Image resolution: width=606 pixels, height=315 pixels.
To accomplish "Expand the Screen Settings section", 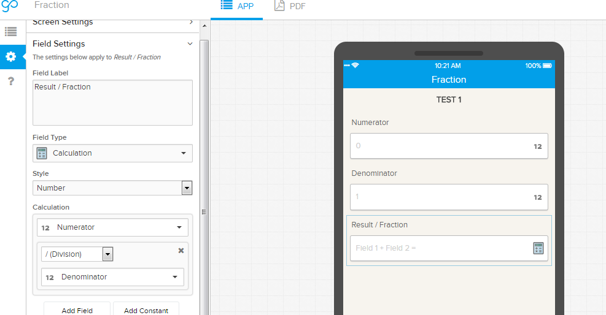I will [x=190, y=22].
